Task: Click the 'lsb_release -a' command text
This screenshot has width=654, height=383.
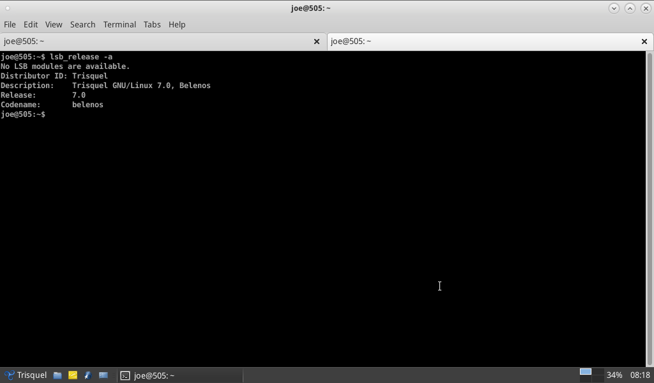Action: tap(81, 57)
